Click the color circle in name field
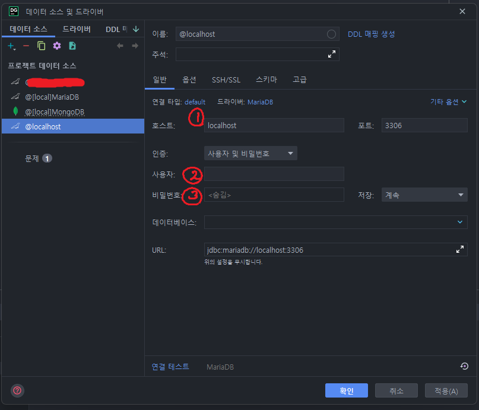Screen dimensions: 479x410 [331, 34]
